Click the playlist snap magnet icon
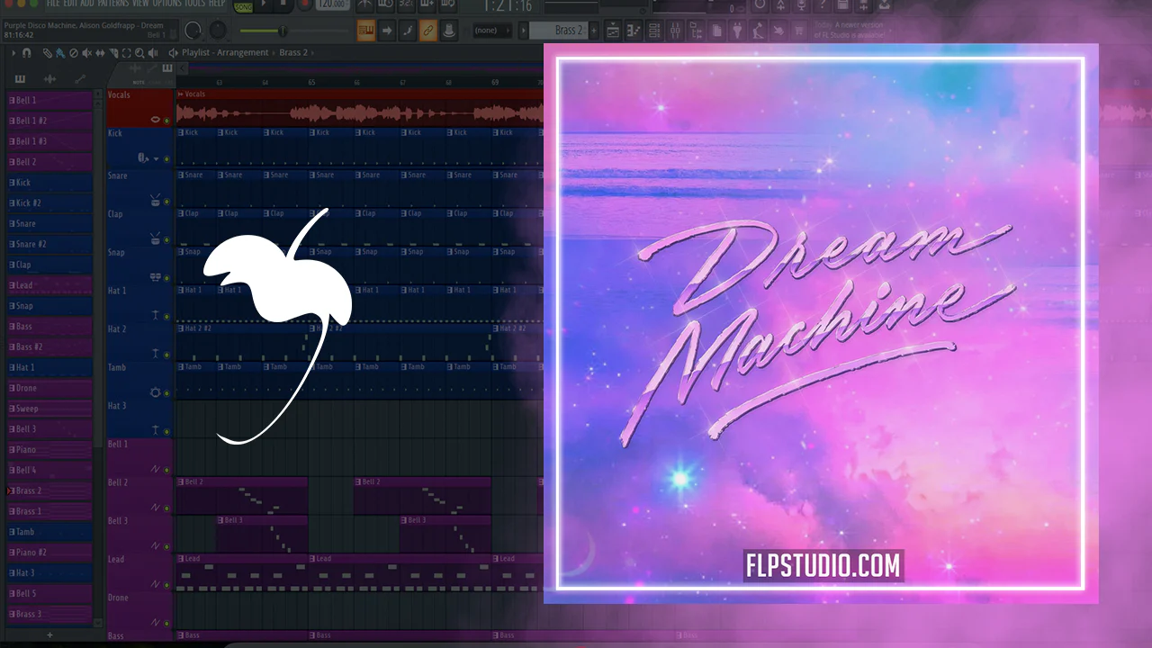1152x648 pixels. click(x=27, y=53)
